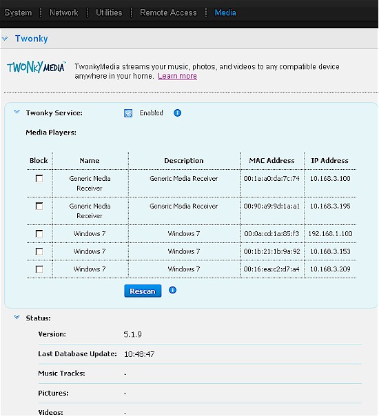
Task: Collapse the Status section chevron
Action: click(17, 318)
